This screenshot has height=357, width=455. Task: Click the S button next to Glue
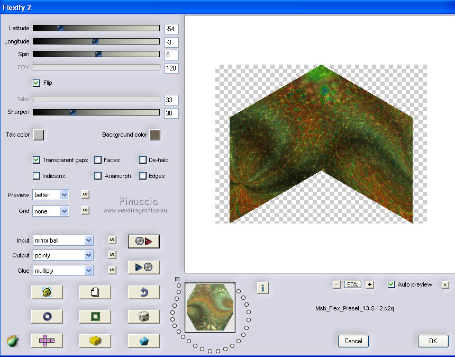pyautogui.click(x=112, y=270)
